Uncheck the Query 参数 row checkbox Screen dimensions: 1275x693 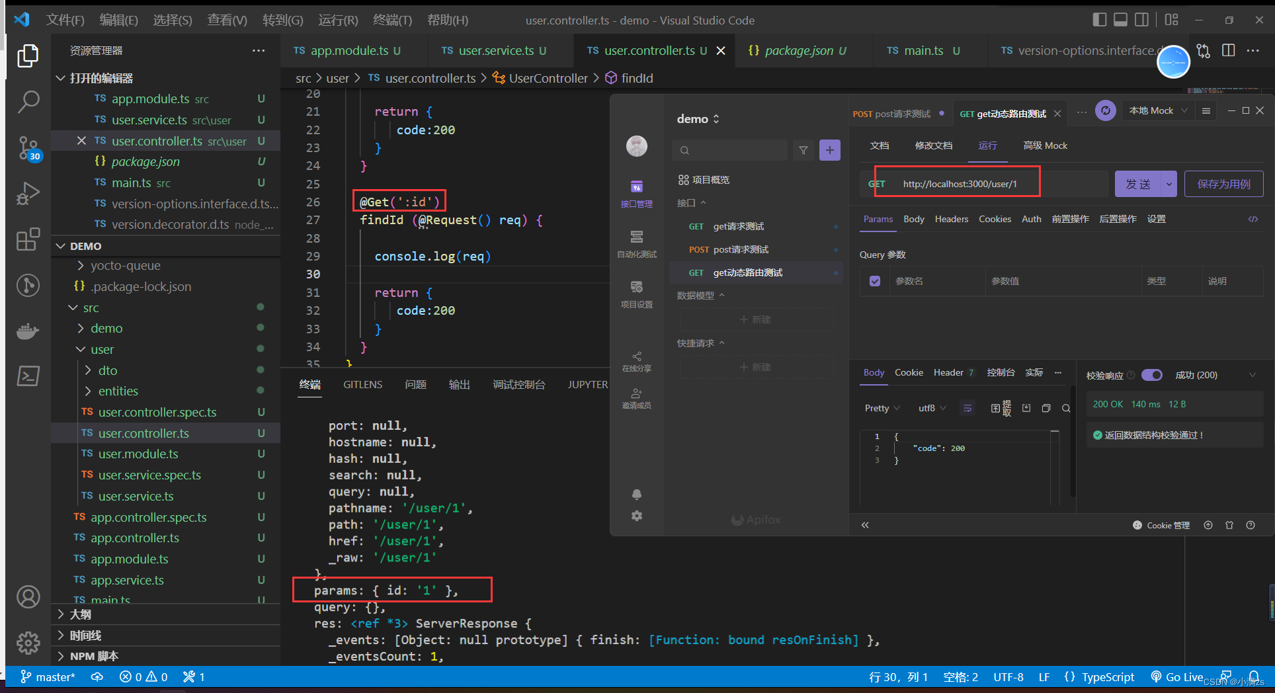click(x=874, y=281)
